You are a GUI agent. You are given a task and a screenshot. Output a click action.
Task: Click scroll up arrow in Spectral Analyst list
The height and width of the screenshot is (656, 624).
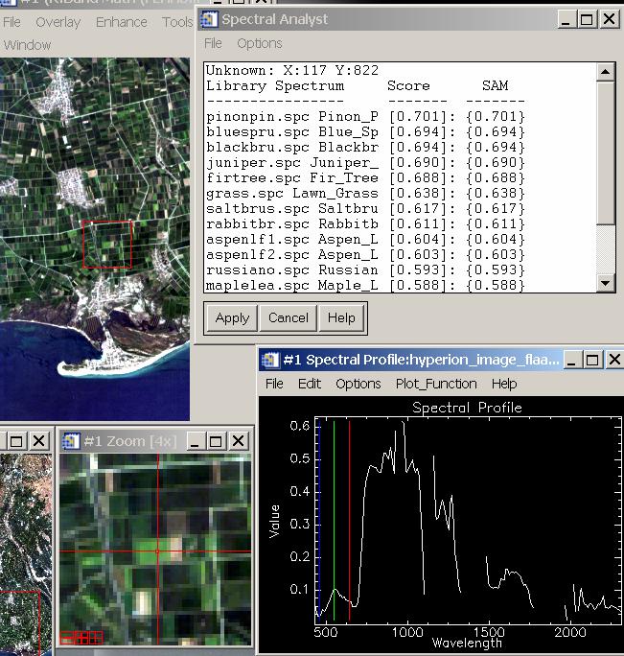pyautogui.click(x=605, y=72)
